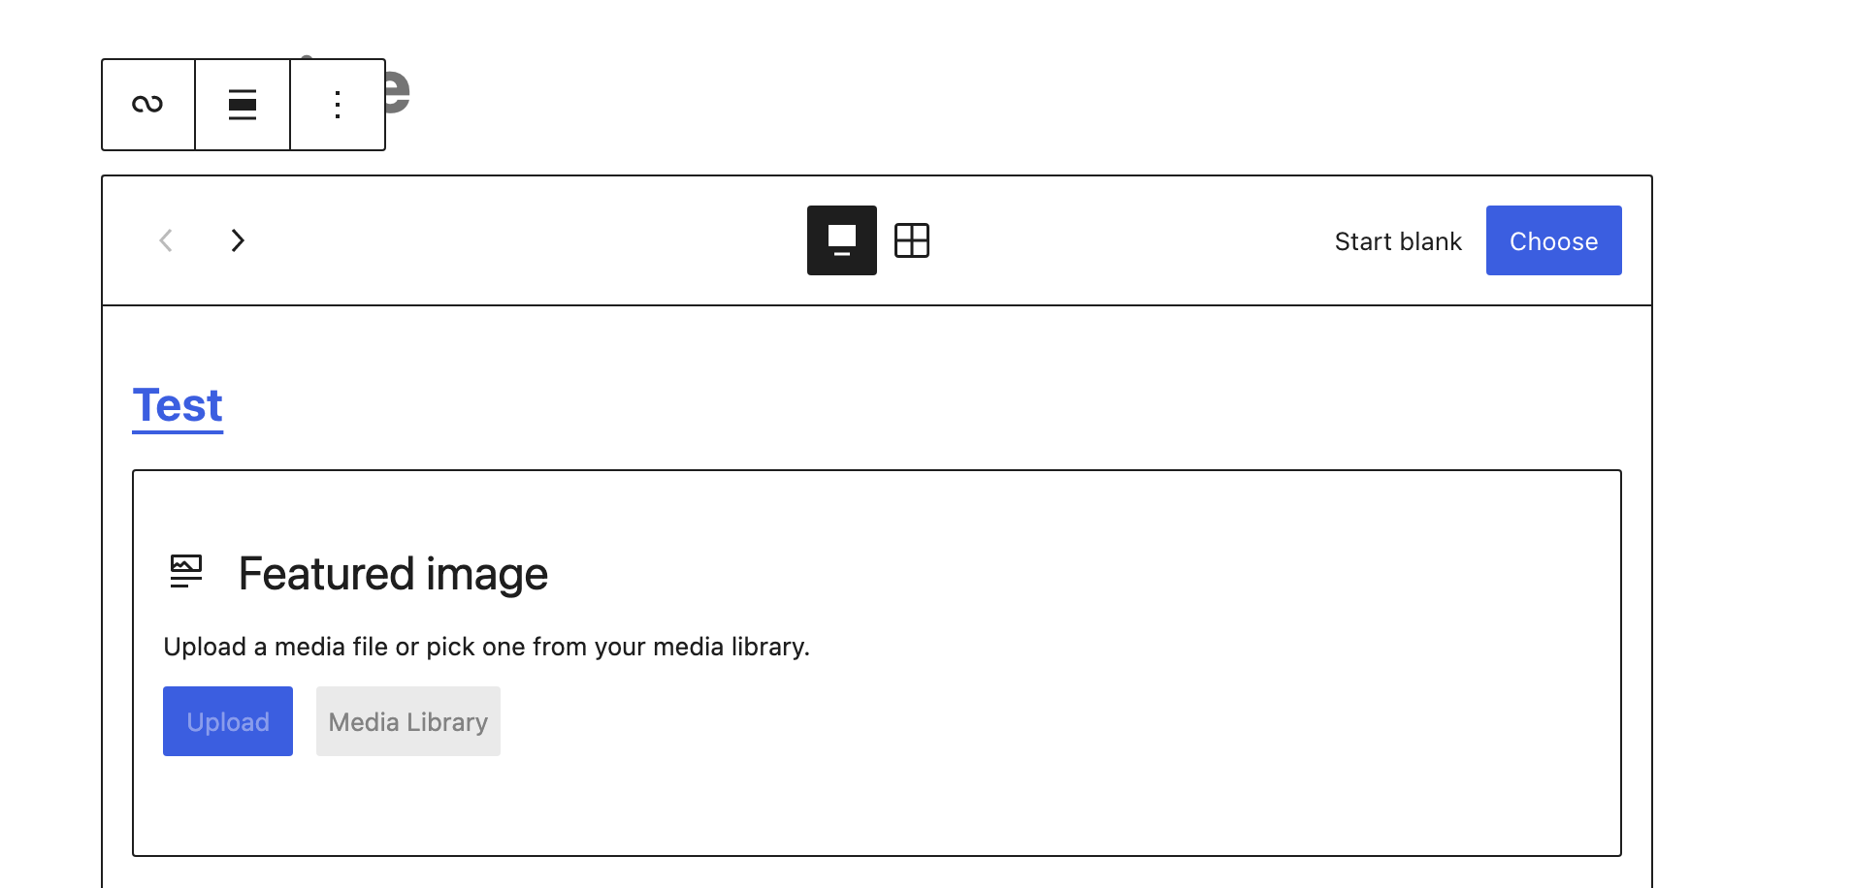Screen dimensions: 1853x888
Task: Switch to carousel view
Action: pos(842,240)
